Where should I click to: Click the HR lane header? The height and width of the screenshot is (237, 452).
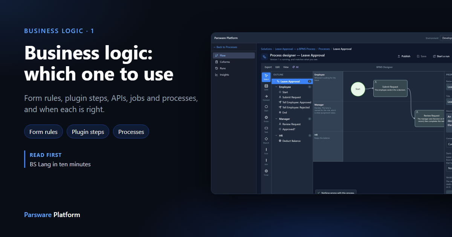click(328, 146)
